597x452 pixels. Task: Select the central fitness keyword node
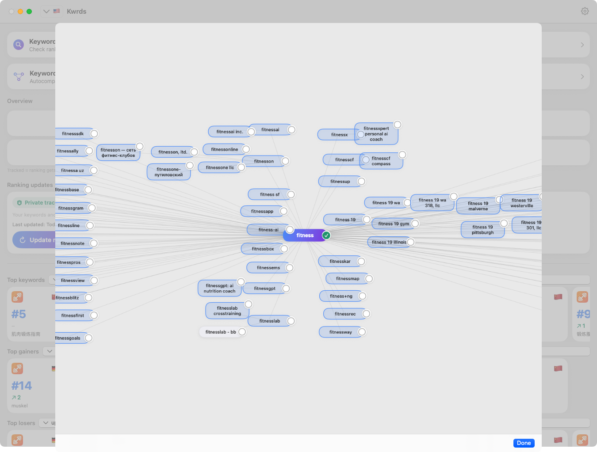[x=305, y=235]
